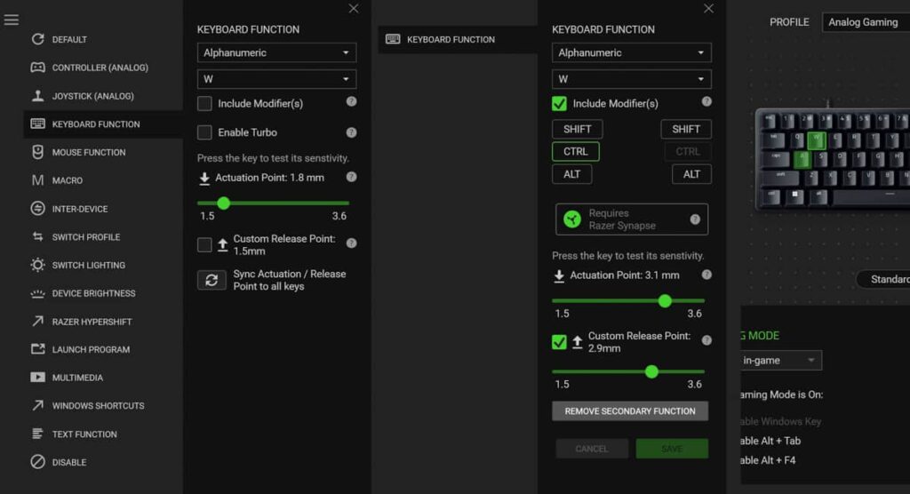This screenshot has height=494, width=910.
Task: Select the left CTRL modifier button
Action: pyautogui.click(x=575, y=152)
